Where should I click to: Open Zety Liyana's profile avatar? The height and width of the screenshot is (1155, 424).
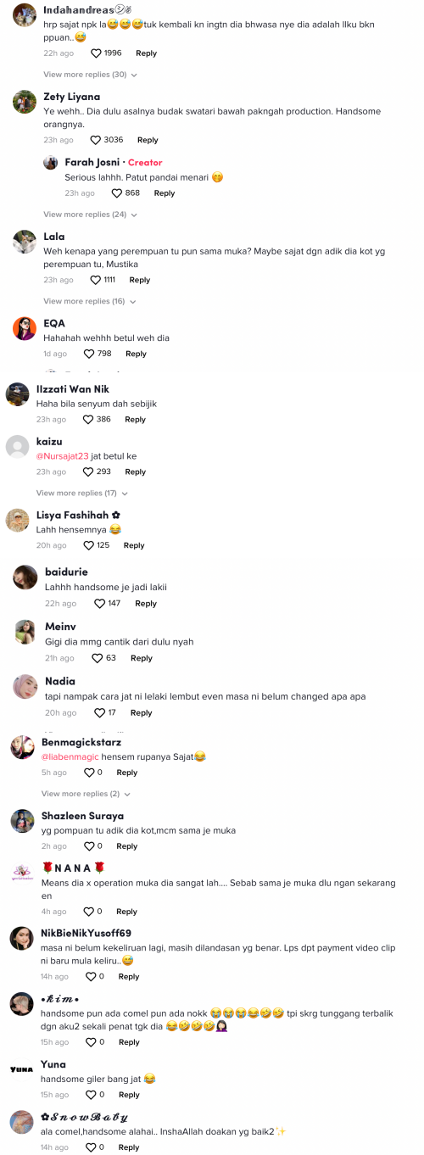pyautogui.click(x=25, y=102)
